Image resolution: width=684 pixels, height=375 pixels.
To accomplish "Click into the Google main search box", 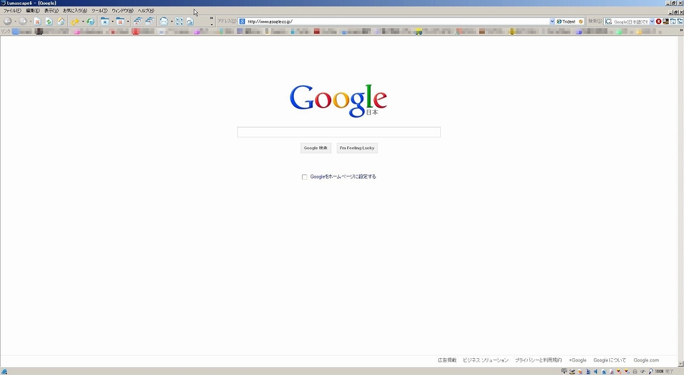I will [x=339, y=132].
